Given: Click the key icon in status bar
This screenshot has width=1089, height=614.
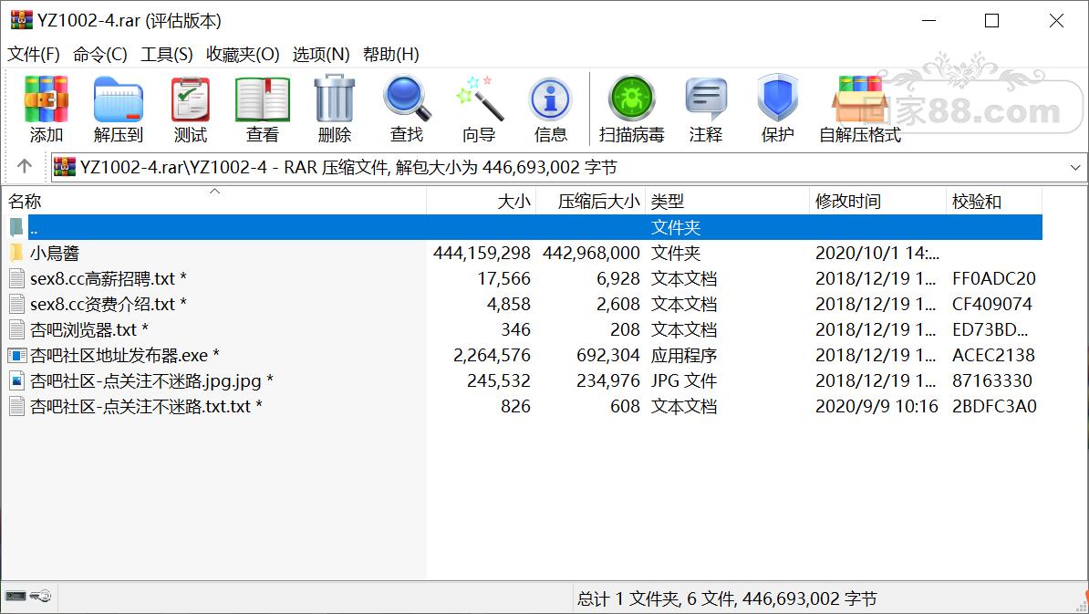Looking at the screenshot, I should click(40, 596).
